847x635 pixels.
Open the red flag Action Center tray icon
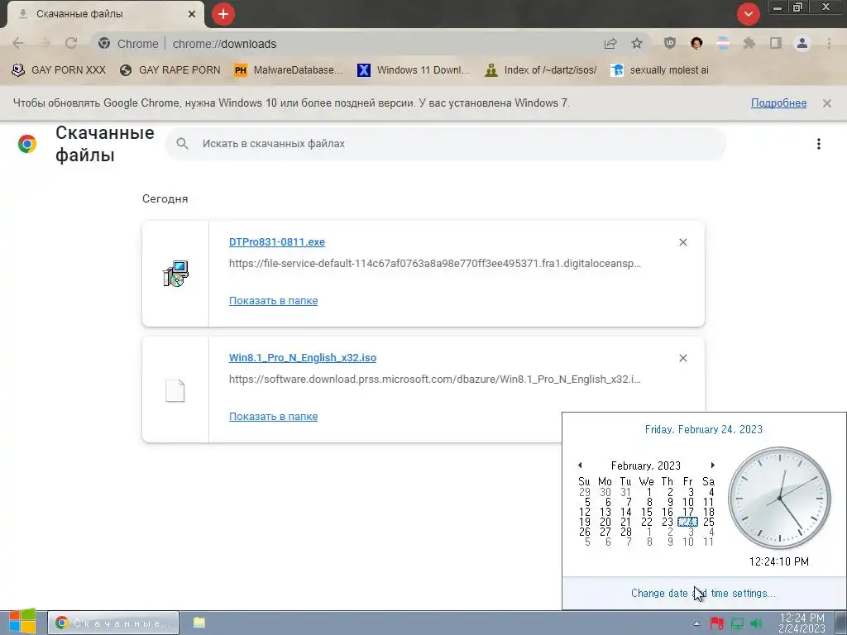click(717, 623)
